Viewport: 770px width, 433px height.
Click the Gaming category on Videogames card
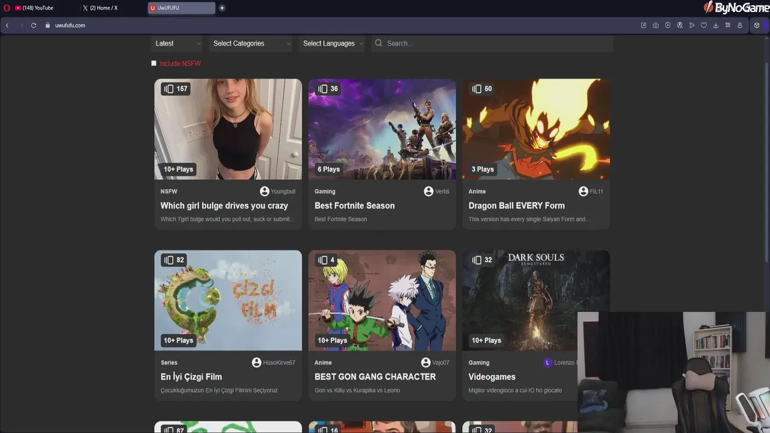[x=479, y=363]
